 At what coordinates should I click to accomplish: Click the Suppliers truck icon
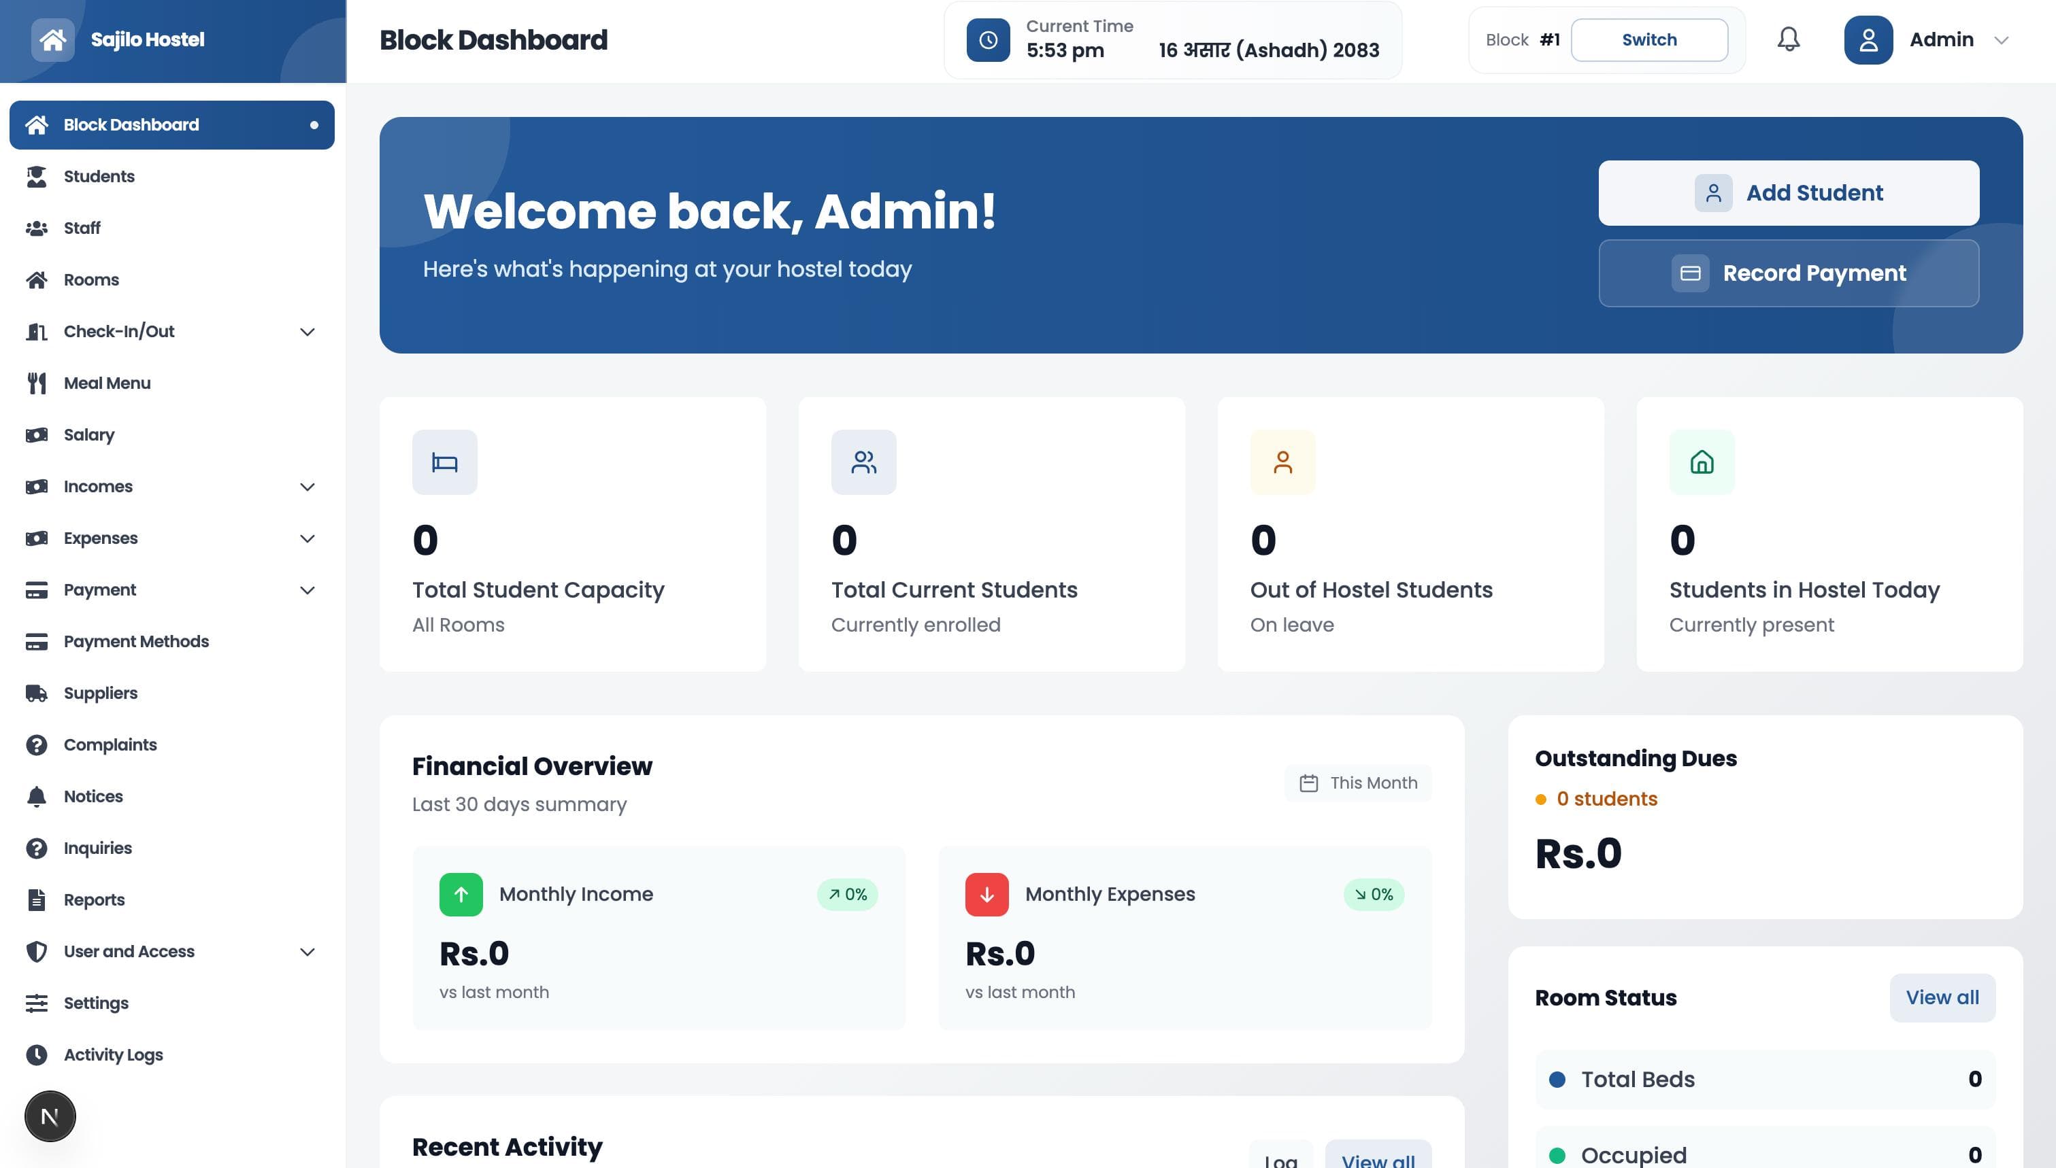point(36,693)
